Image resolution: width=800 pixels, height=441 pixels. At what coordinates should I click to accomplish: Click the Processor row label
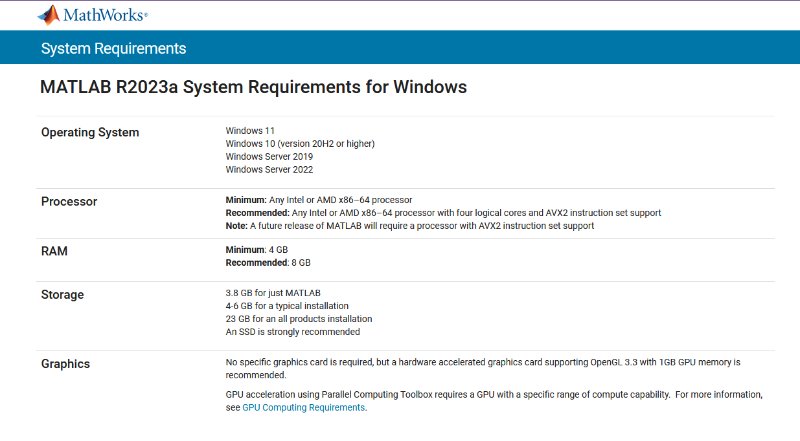click(69, 202)
